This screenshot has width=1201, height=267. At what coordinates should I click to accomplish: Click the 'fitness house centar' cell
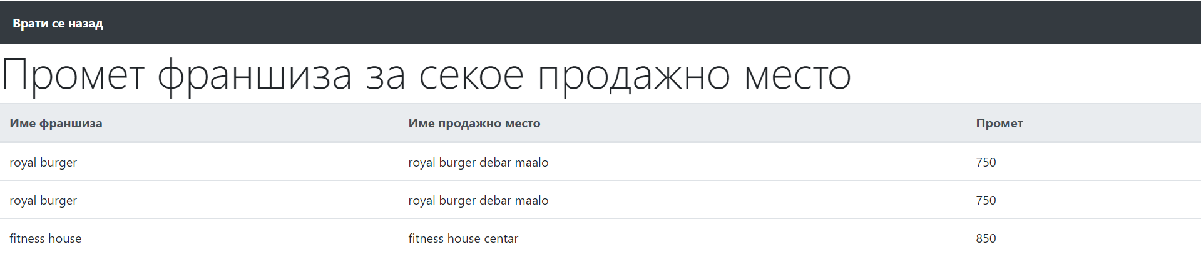pos(463,238)
